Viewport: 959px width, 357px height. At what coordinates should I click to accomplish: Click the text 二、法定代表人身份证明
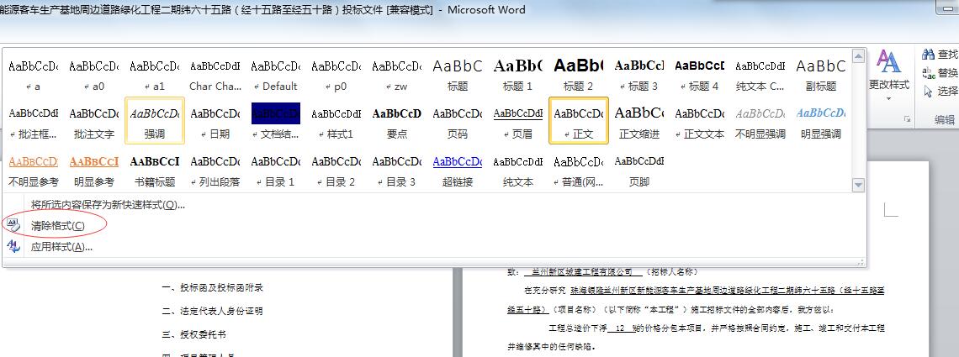point(212,312)
